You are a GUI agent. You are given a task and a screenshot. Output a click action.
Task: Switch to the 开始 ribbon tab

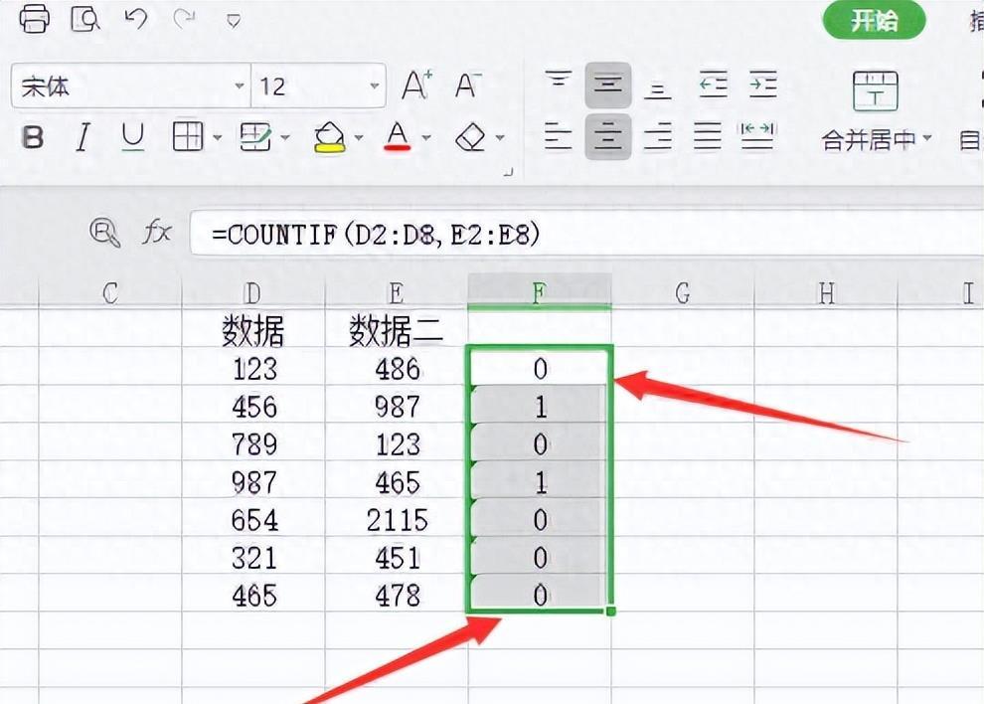(874, 20)
